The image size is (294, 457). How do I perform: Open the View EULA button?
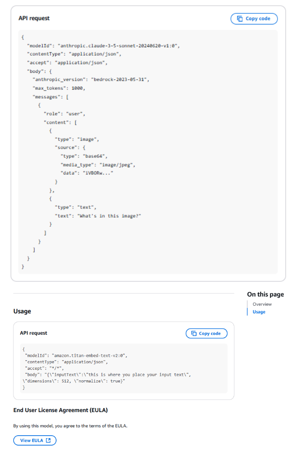pyautogui.click(x=35, y=440)
